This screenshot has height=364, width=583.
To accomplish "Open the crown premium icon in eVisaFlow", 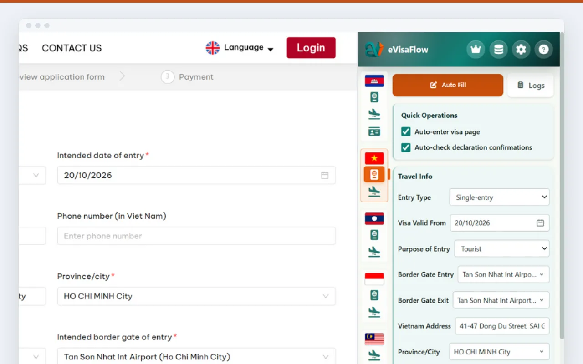I will tap(476, 50).
